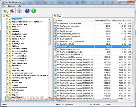Click the archive icon beside Doc.rar
This screenshot has width=136, height=107.
tap(10, 92)
